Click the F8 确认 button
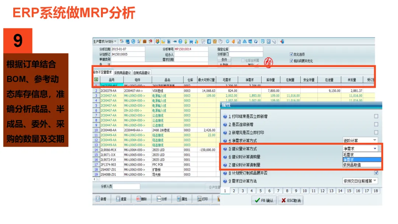Image resolution: width=398 pixels, height=224 pixels. coord(264,200)
